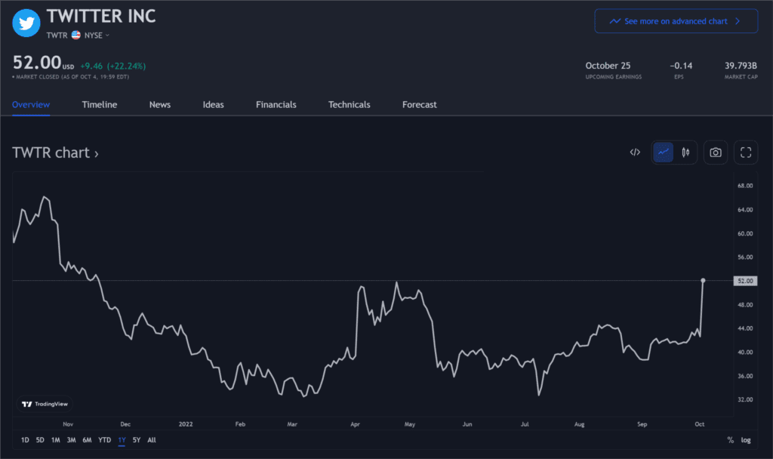Expand the NYSE exchange dropdown
The height and width of the screenshot is (459, 773).
[x=97, y=35]
